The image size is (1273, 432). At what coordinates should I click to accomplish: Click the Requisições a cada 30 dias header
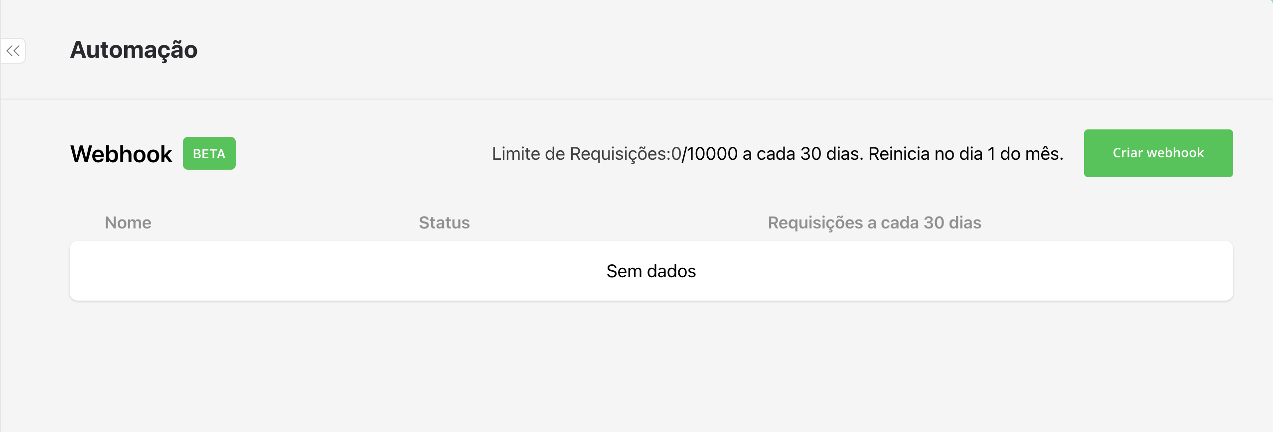pyautogui.click(x=874, y=222)
